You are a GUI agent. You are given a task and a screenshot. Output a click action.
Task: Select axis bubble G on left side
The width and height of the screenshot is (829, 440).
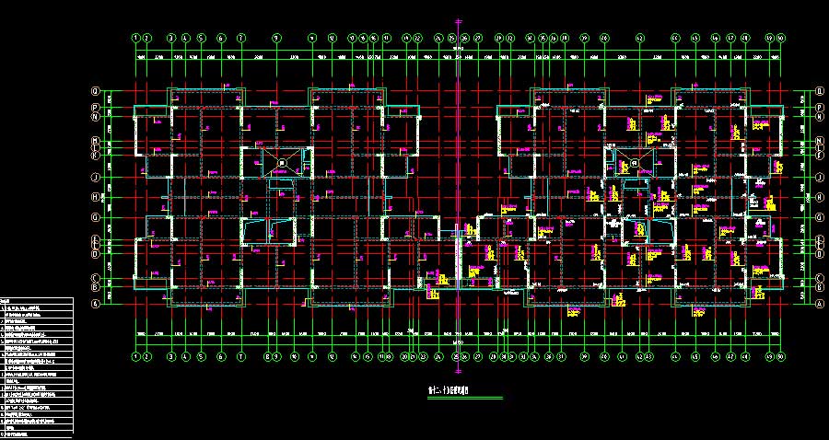point(94,217)
